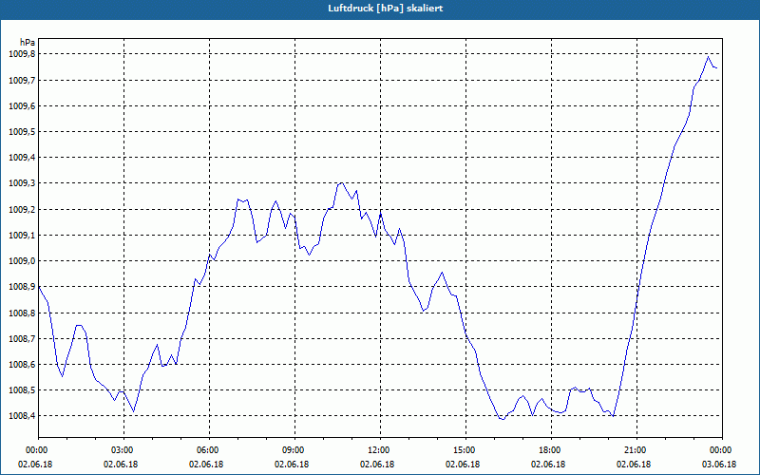Pick the '02.06.18' date under '15:00'
Image resolution: width=760 pixels, height=475 pixels.
pyautogui.click(x=463, y=464)
